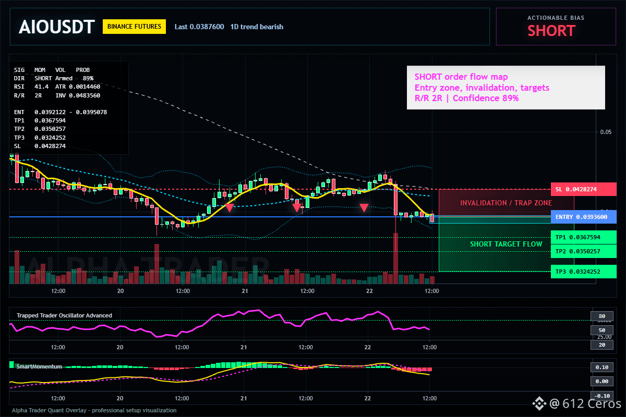626x417 pixels.
Task: Click the red short-signal triangle just before 21
Action: tap(229, 207)
